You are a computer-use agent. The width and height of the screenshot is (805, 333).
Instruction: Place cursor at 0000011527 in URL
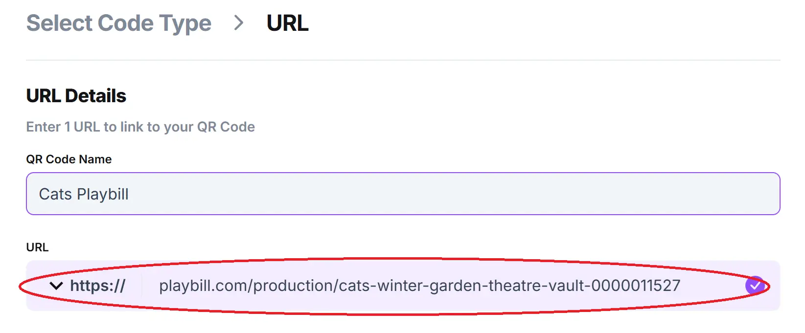(x=636, y=286)
